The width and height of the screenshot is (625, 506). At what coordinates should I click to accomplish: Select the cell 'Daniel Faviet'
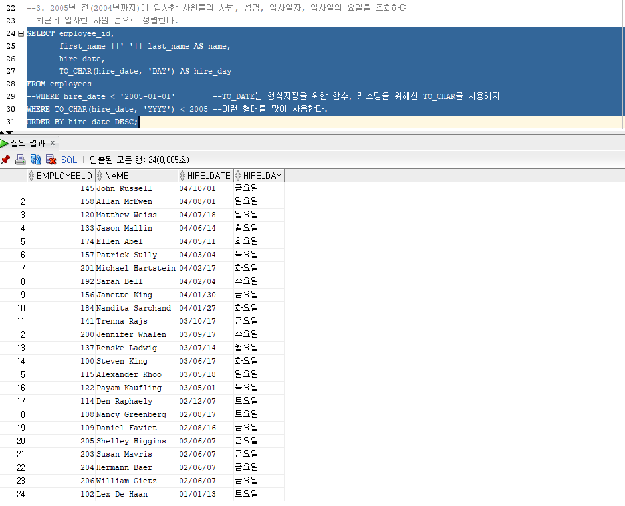[x=137, y=428]
